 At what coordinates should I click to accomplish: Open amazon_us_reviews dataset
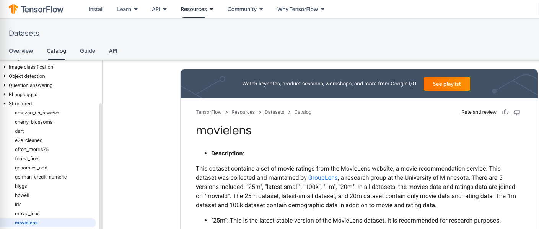point(37,113)
